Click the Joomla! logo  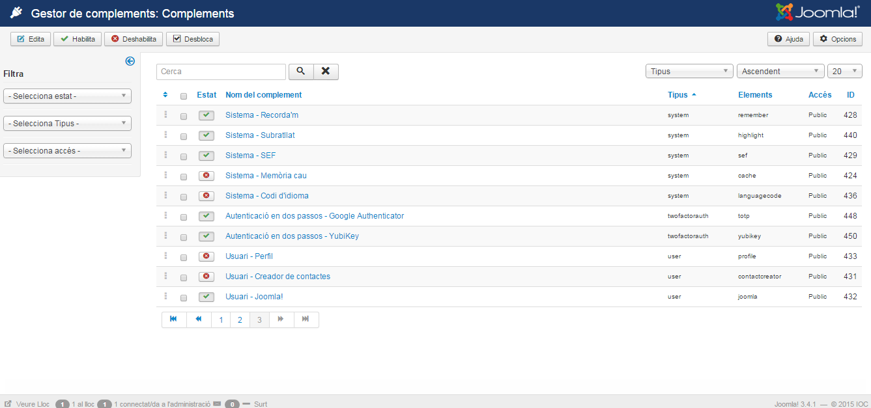click(x=818, y=12)
